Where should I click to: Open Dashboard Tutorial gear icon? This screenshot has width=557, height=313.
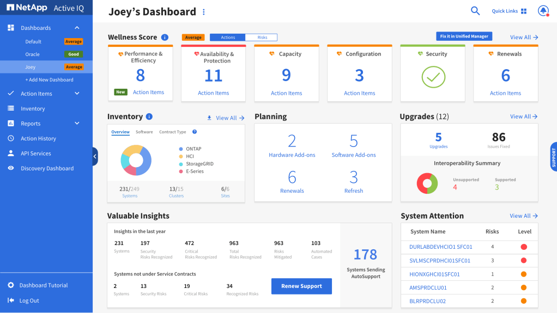(11, 285)
